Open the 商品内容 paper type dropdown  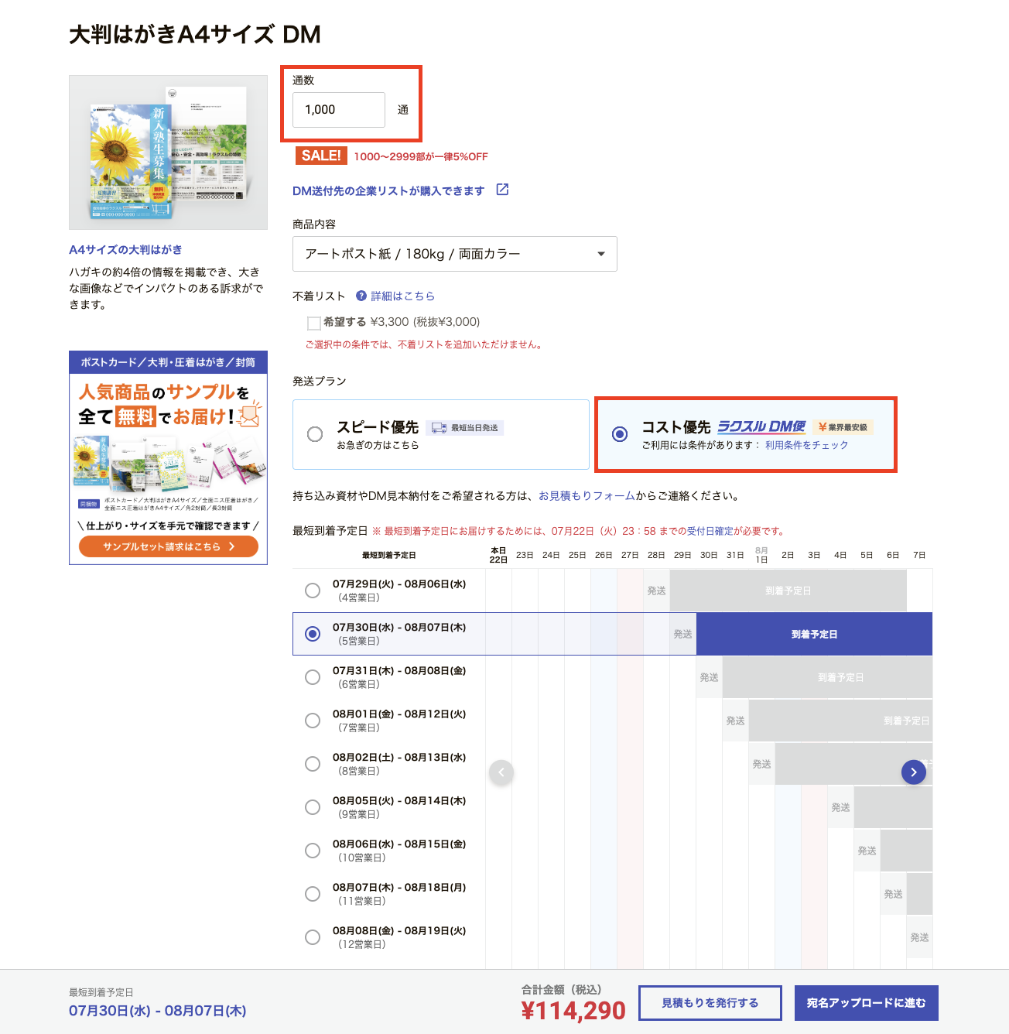[x=455, y=254]
